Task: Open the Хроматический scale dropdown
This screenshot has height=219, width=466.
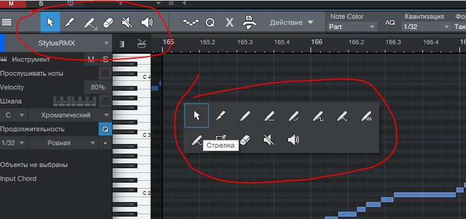Action: (x=70, y=116)
